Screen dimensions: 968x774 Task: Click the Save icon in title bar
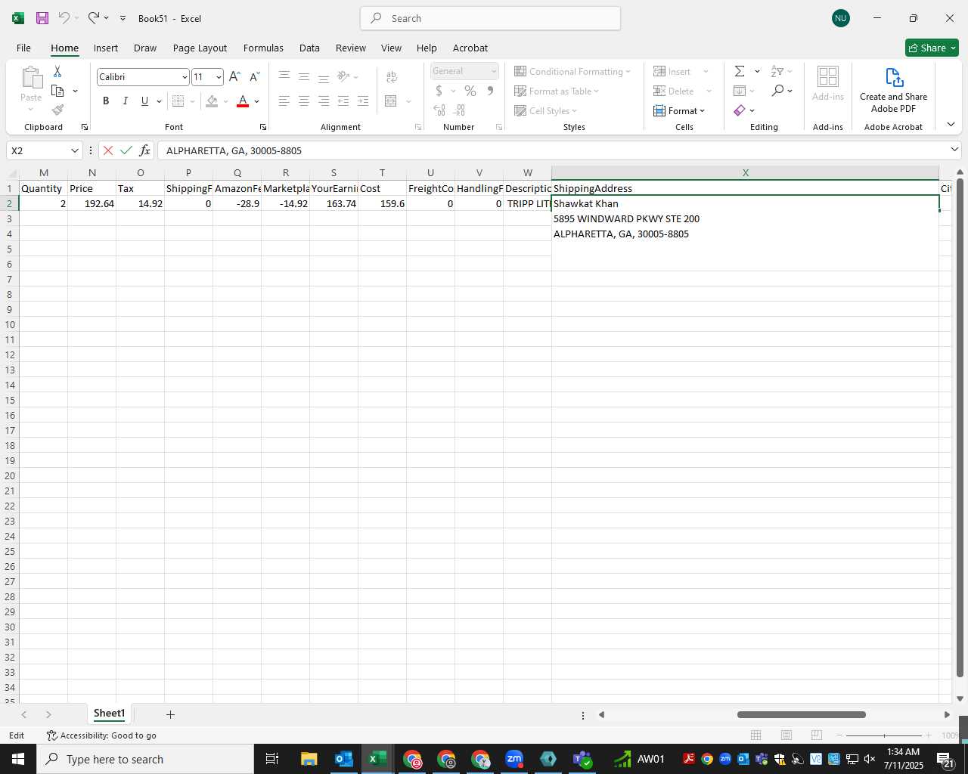pos(42,18)
